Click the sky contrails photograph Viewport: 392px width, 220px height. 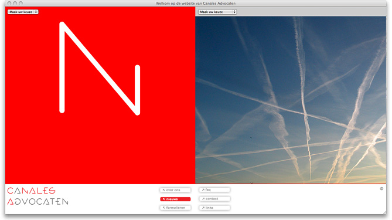click(291, 100)
